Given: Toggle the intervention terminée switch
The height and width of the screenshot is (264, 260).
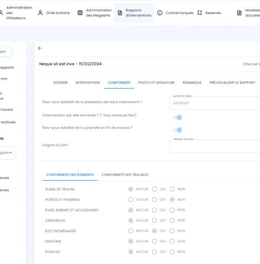Looking at the screenshot, I should (177, 118).
